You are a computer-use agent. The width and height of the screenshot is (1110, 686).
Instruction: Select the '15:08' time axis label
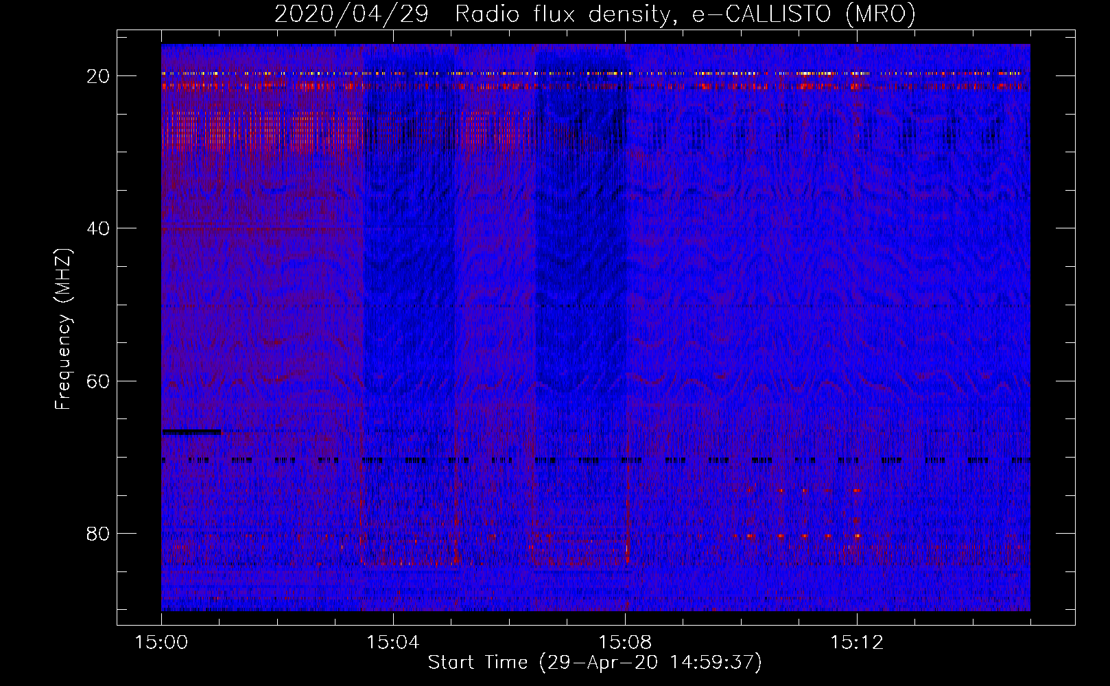pyautogui.click(x=625, y=643)
